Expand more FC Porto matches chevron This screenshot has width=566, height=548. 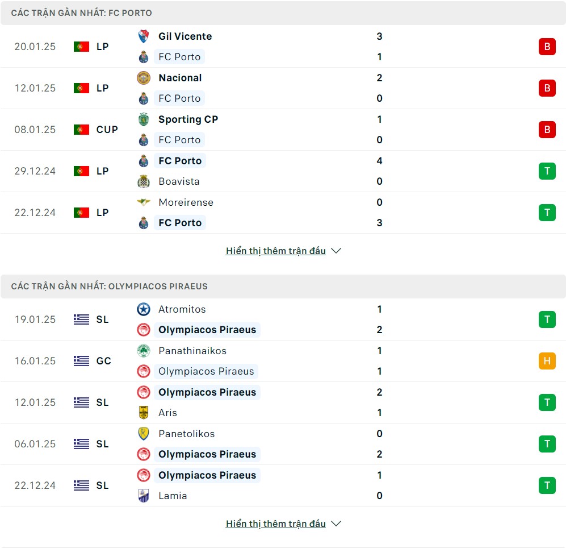click(336, 251)
